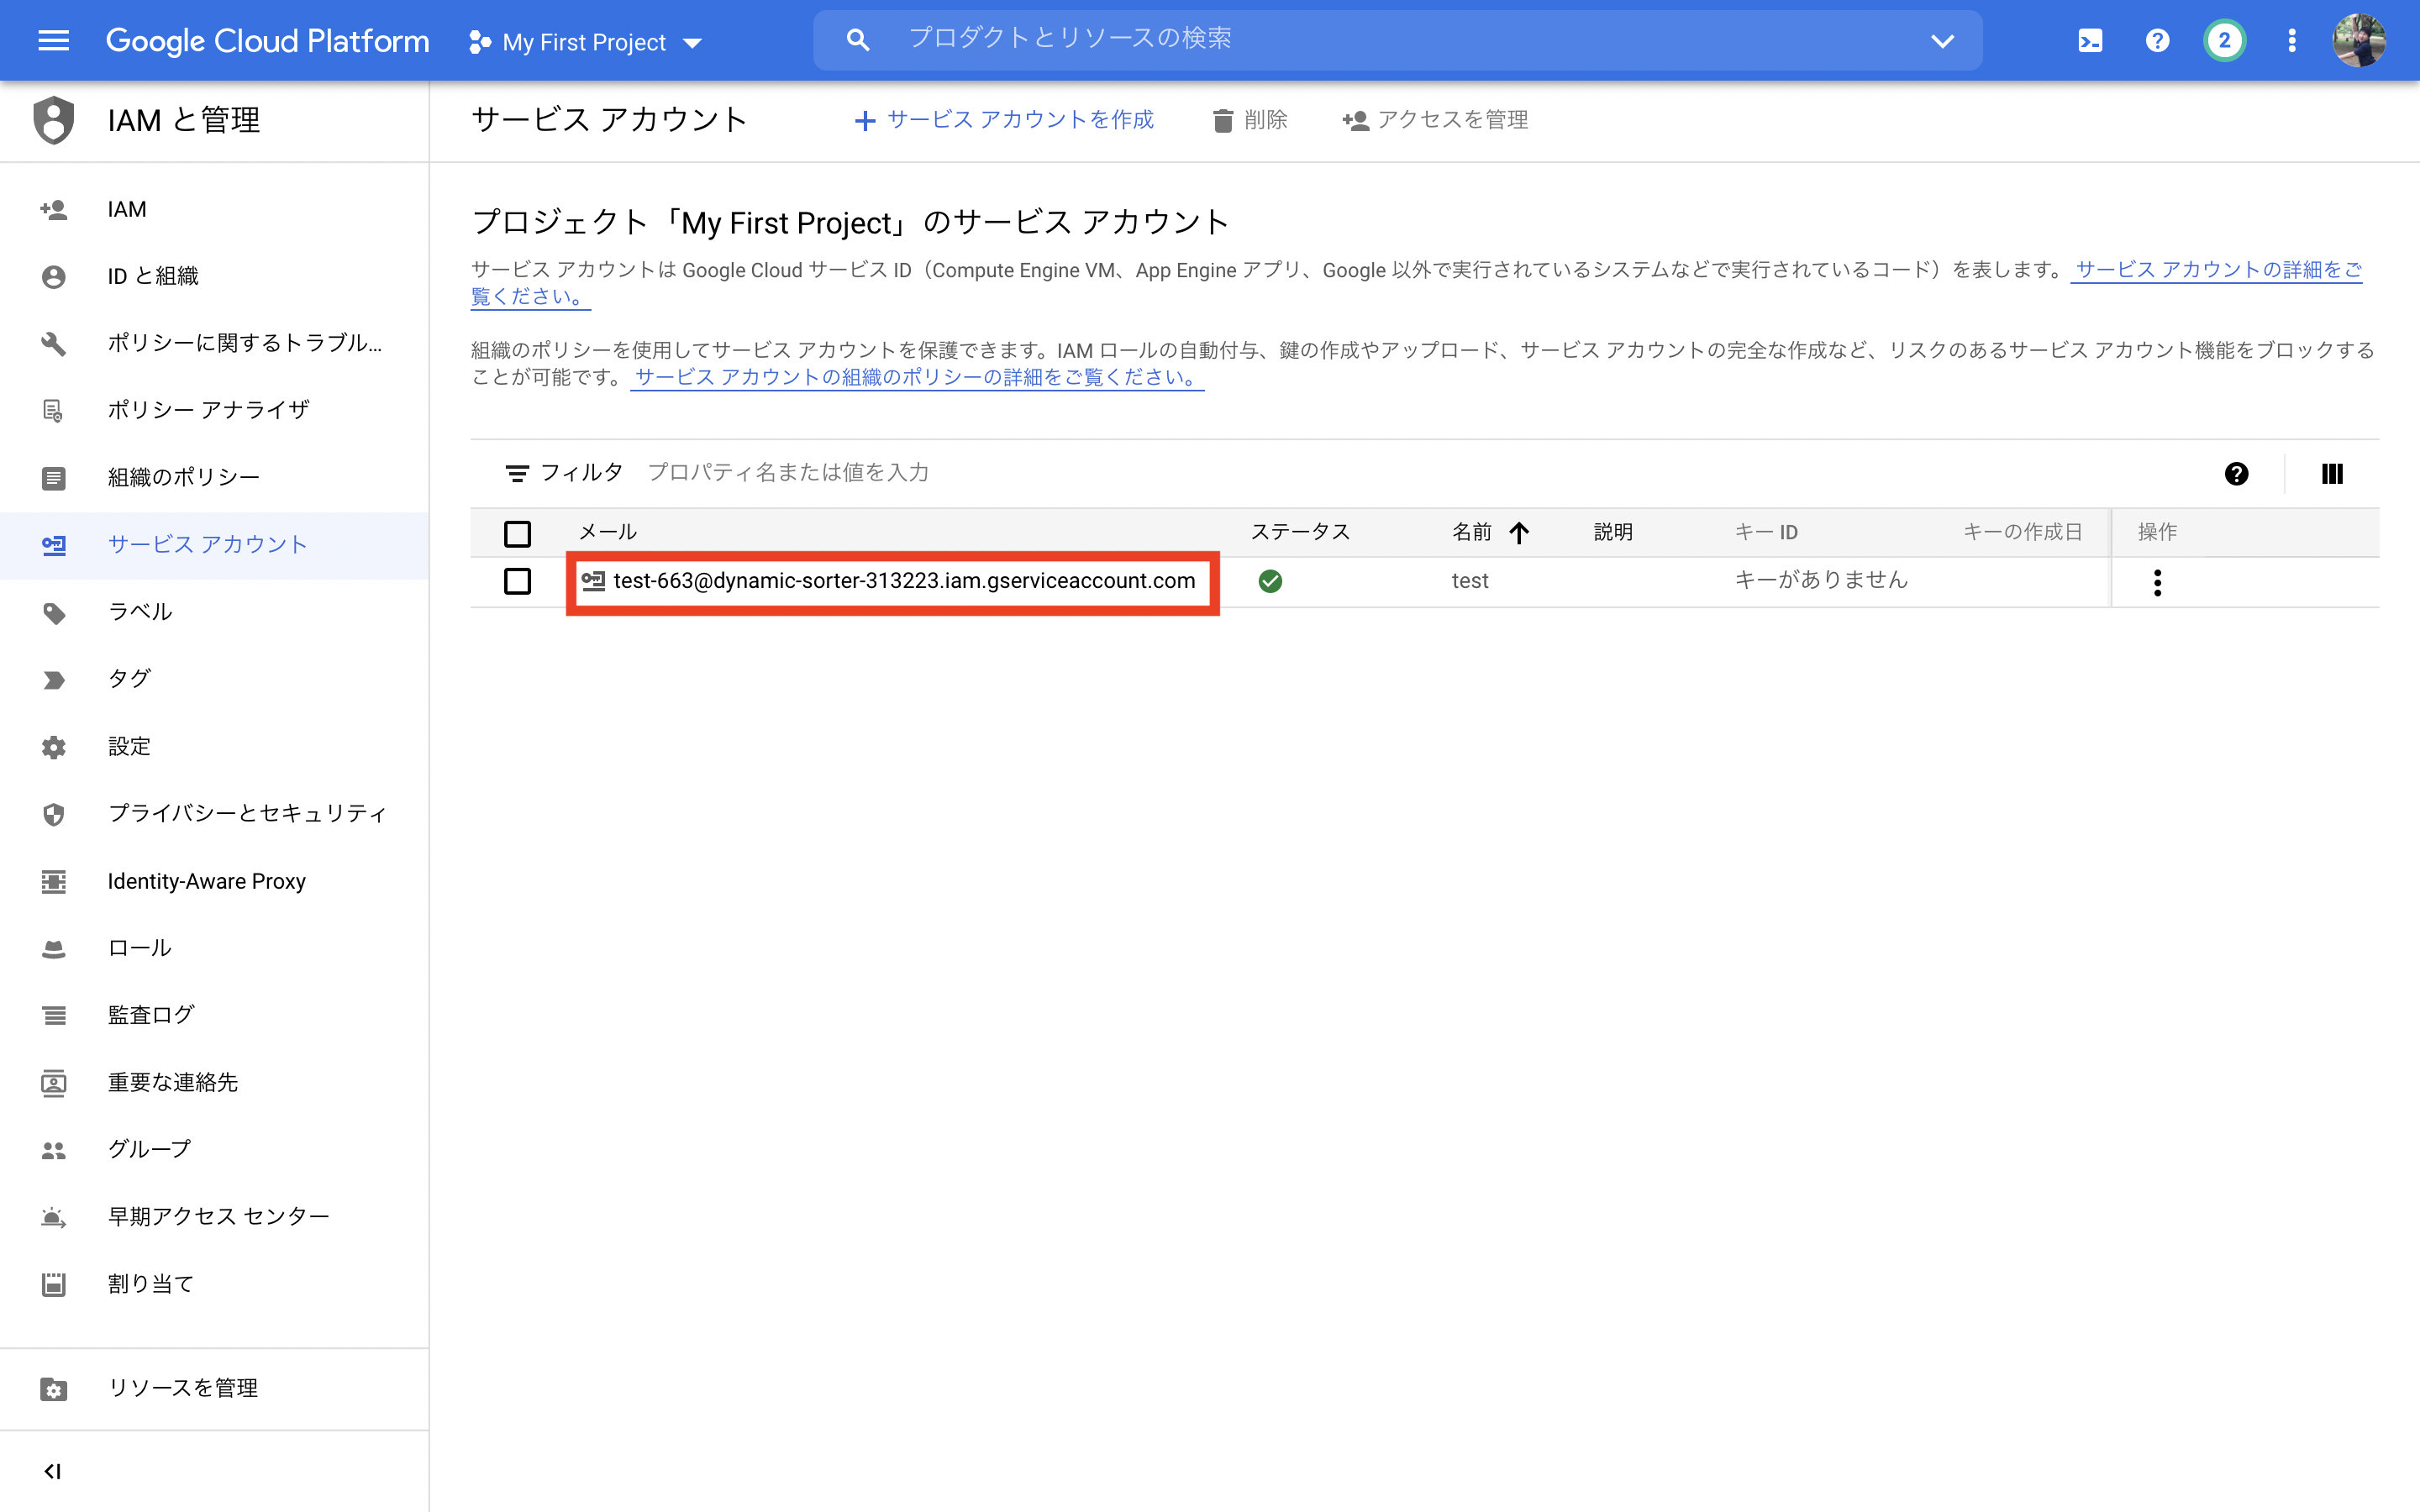2420x1512 pixels.
Task: Select the checkbox next to test-663 service account
Action: coord(517,581)
